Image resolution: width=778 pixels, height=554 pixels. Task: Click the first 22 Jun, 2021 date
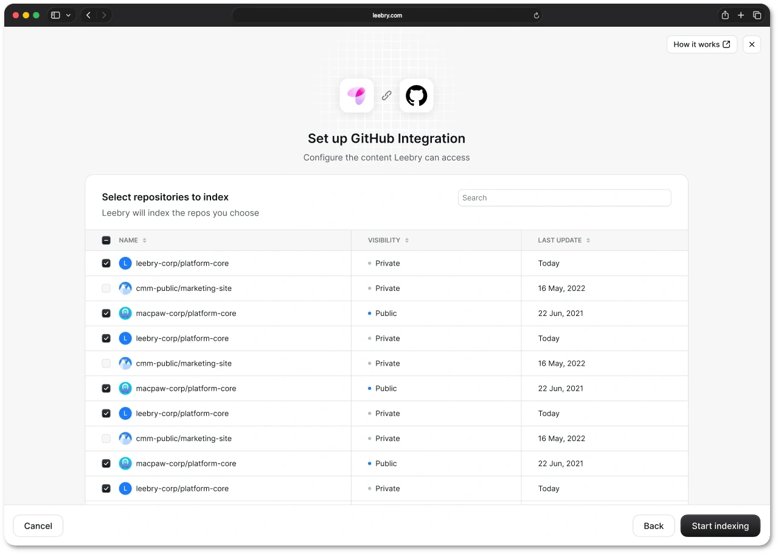click(561, 313)
